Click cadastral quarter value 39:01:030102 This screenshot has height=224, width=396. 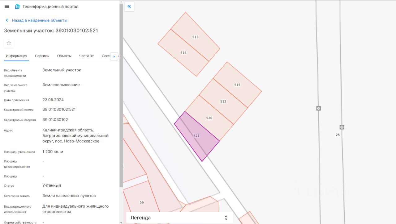click(55, 120)
